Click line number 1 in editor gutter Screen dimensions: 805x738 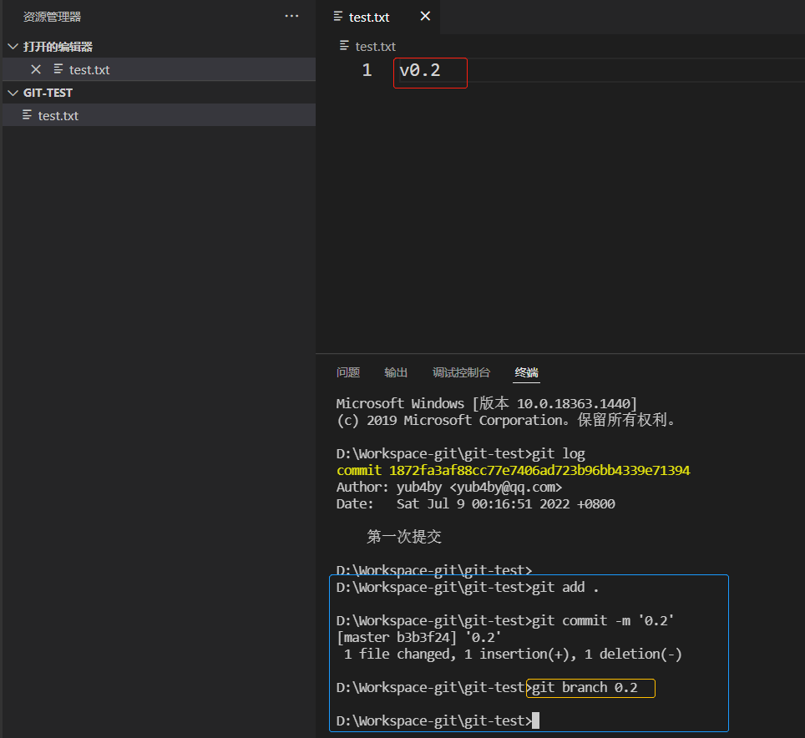pyautogui.click(x=367, y=70)
